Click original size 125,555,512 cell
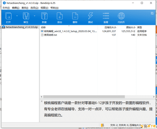The width and height of the screenshot is (157, 129). 128,31
